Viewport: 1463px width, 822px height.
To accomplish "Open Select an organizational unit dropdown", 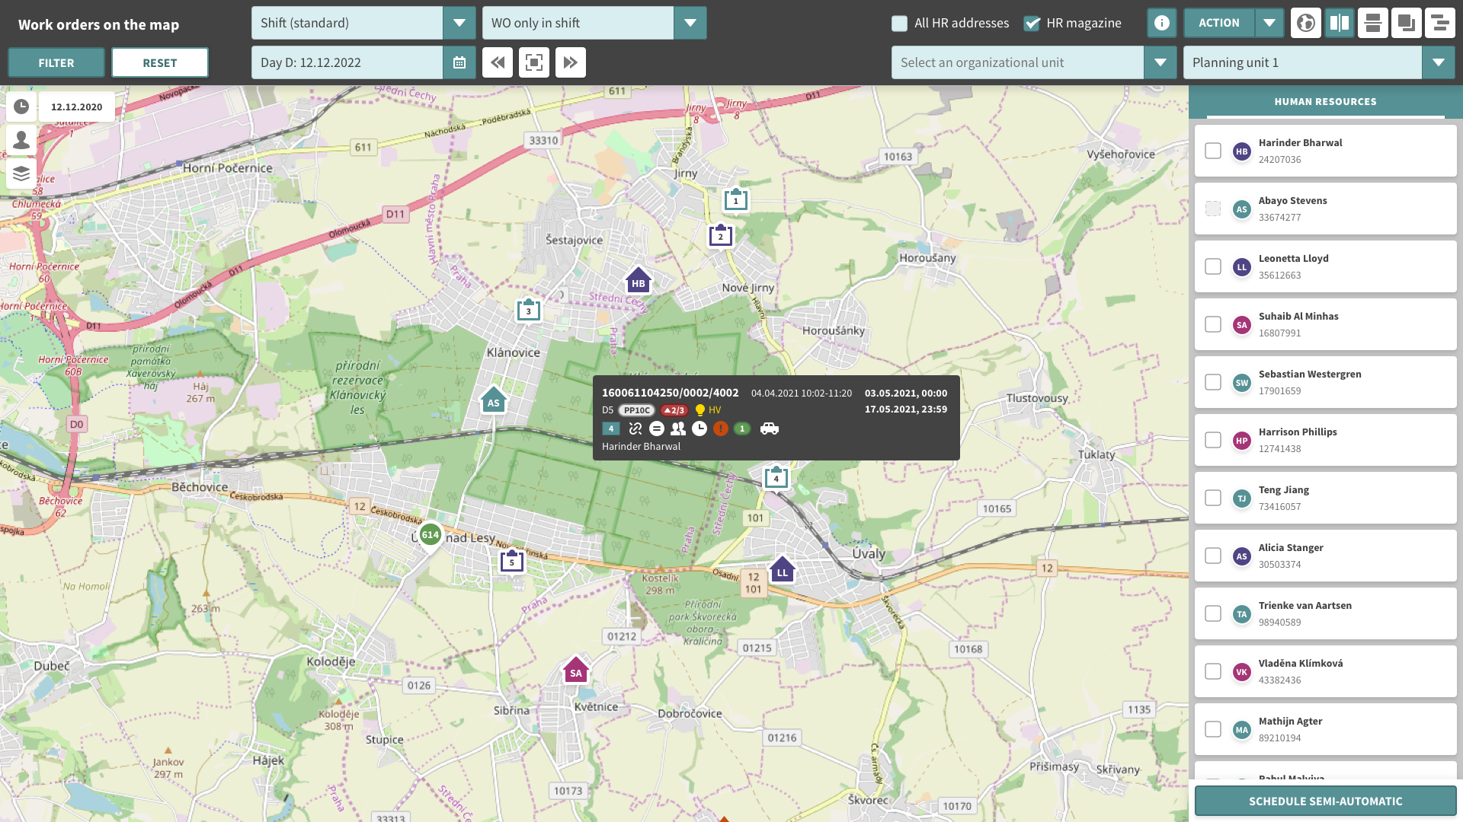I will [1034, 62].
